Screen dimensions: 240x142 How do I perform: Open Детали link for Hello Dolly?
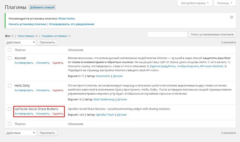[122, 99]
